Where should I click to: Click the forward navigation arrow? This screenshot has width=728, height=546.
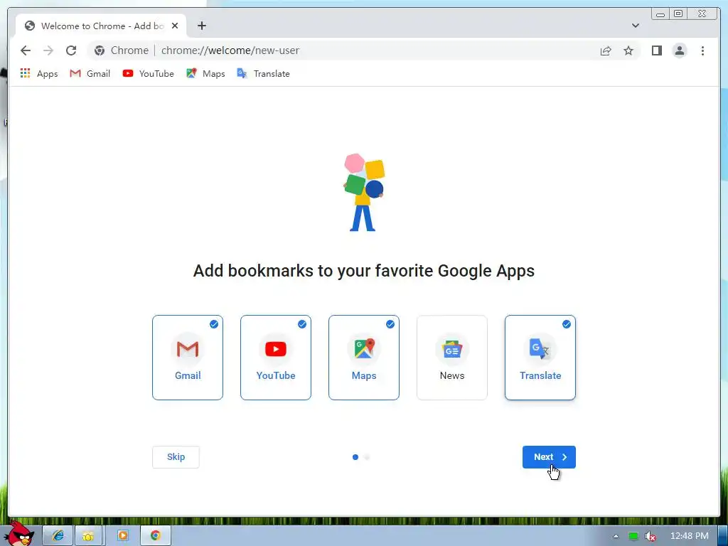[48, 50]
